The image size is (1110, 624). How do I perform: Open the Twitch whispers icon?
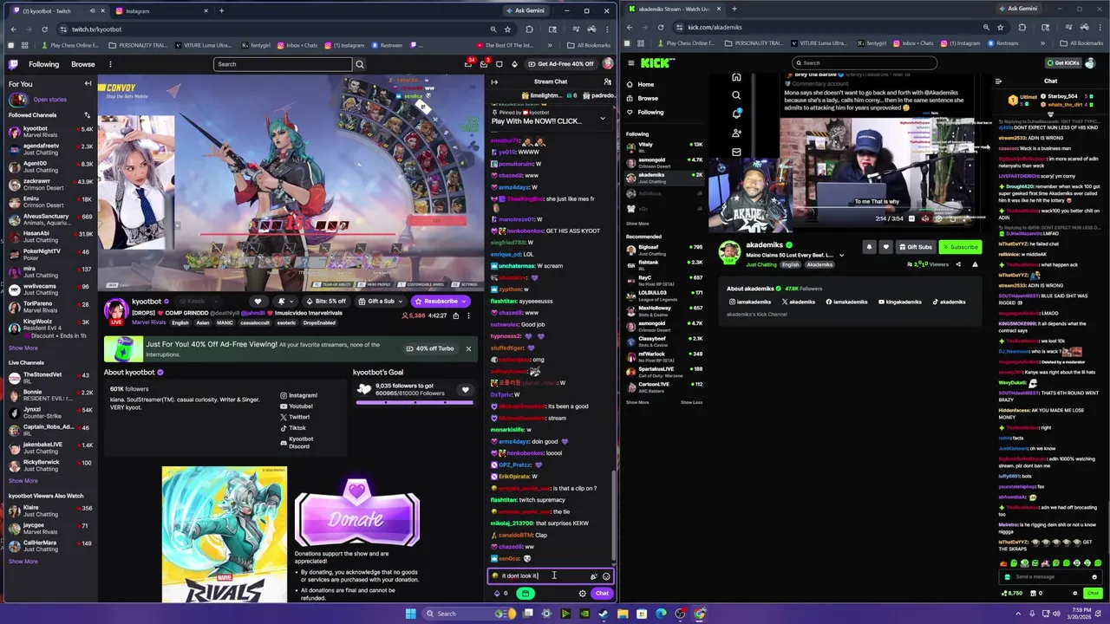[499, 64]
